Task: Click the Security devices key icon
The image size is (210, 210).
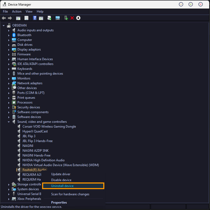Action: (x=14, y=107)
